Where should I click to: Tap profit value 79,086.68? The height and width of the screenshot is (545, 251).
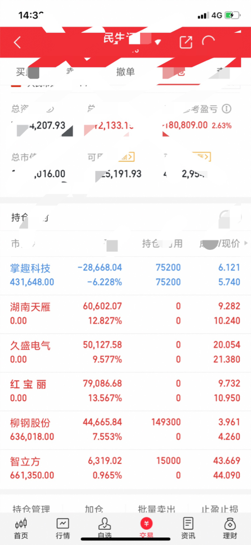(x=102, y=384)
